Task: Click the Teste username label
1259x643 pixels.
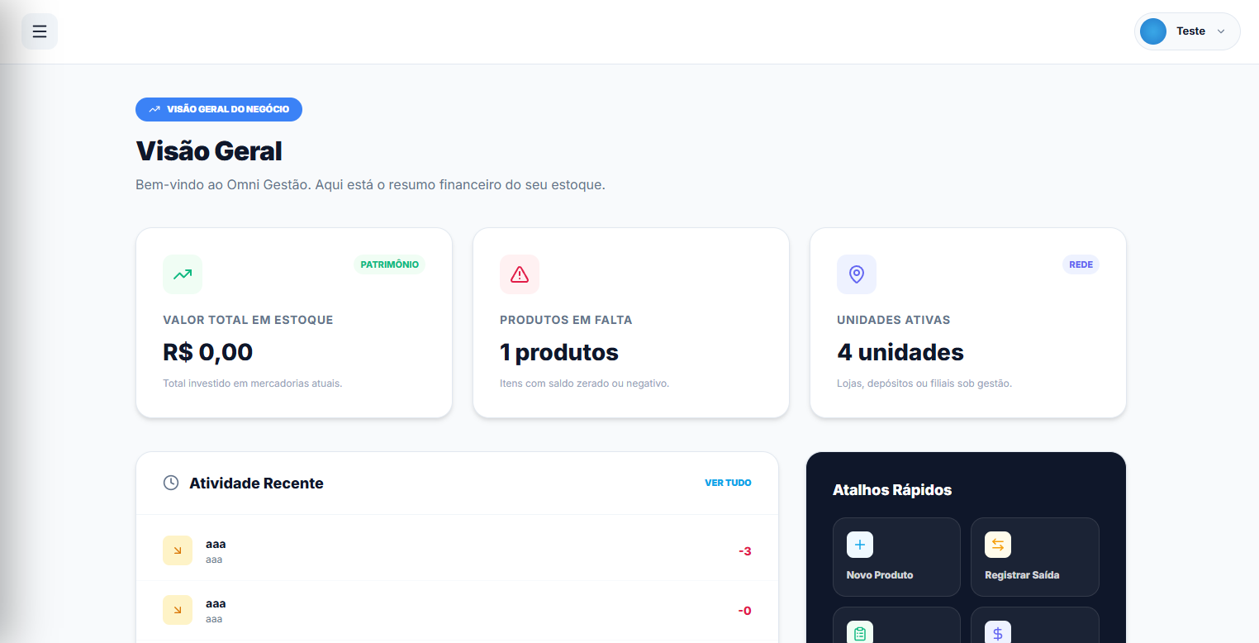Action: 1190,31
